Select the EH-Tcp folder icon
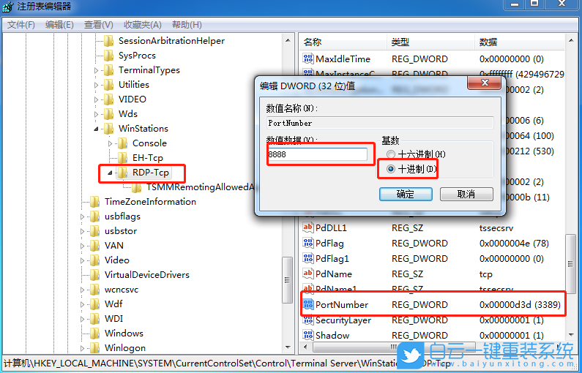This screenshot has width=582, height=373. pos(123,158)
